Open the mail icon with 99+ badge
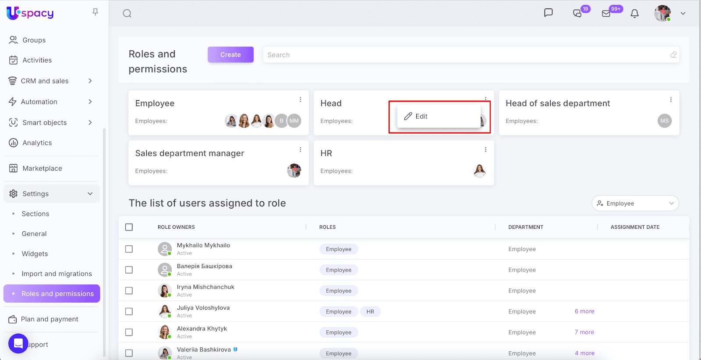 point(606,14)
